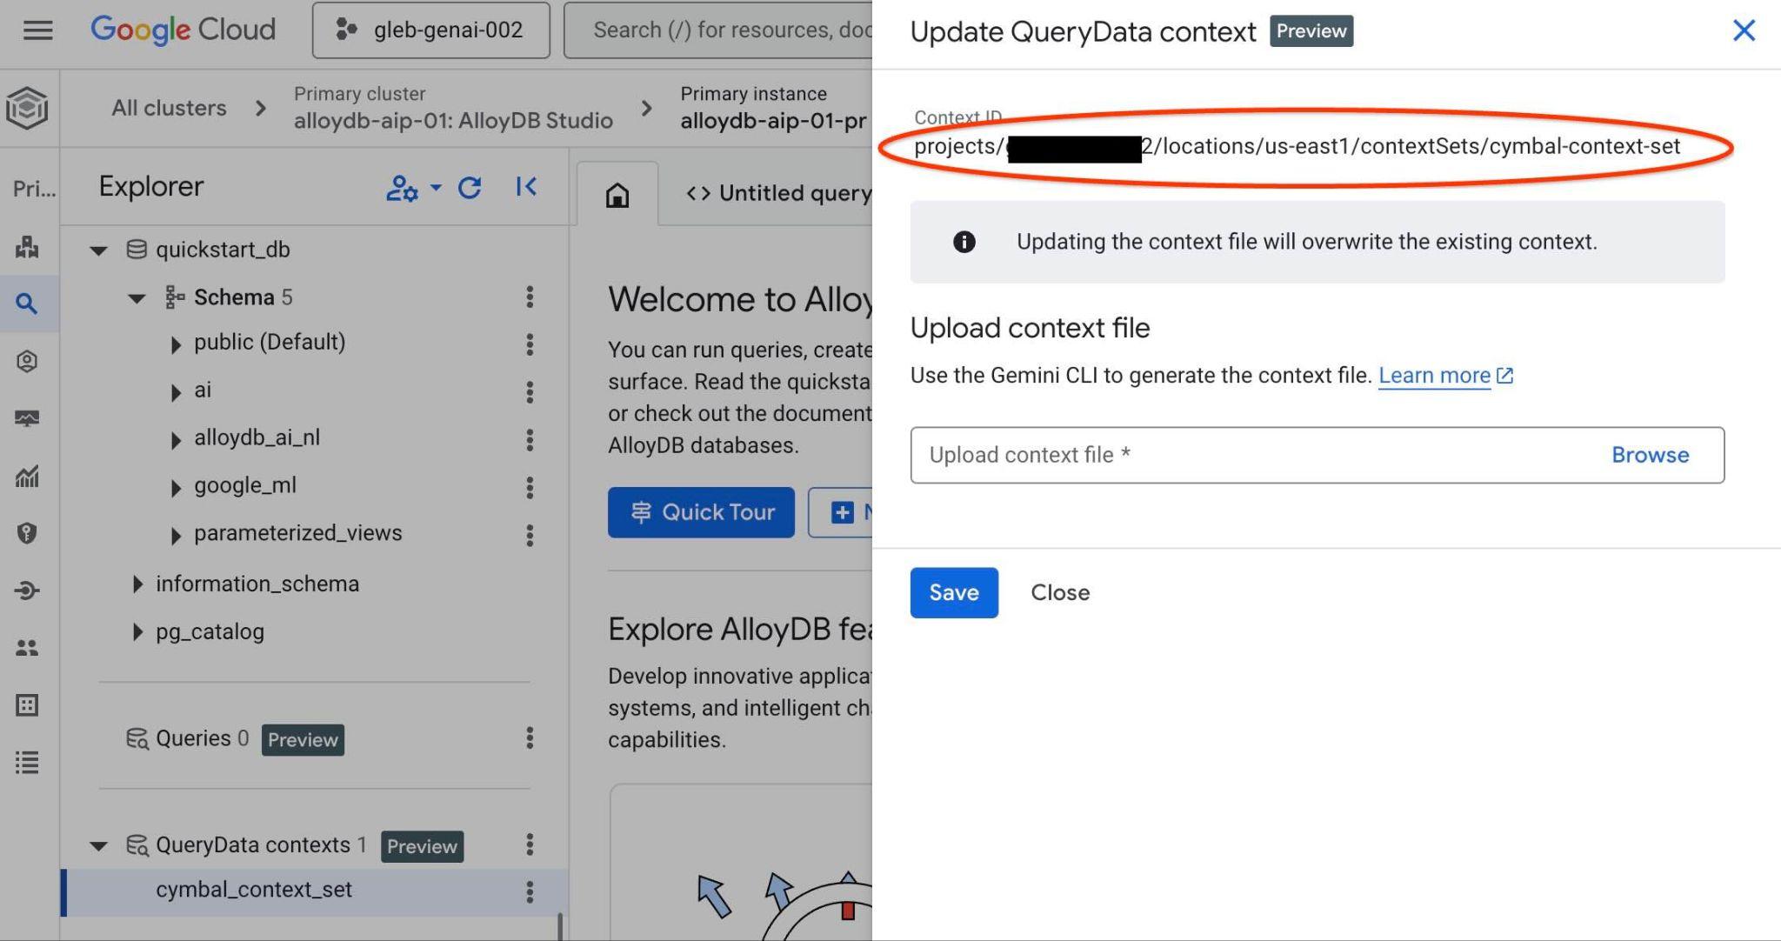Click the info icon in overwrite notice
Viewport: 1781px width, 941px height.
pos(964,242)
